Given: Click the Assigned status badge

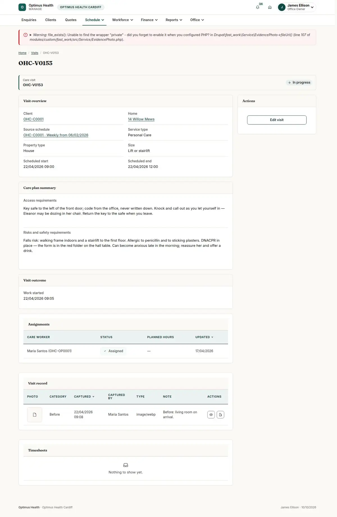Looking at the screenshot, I should [x=113, y=351].
